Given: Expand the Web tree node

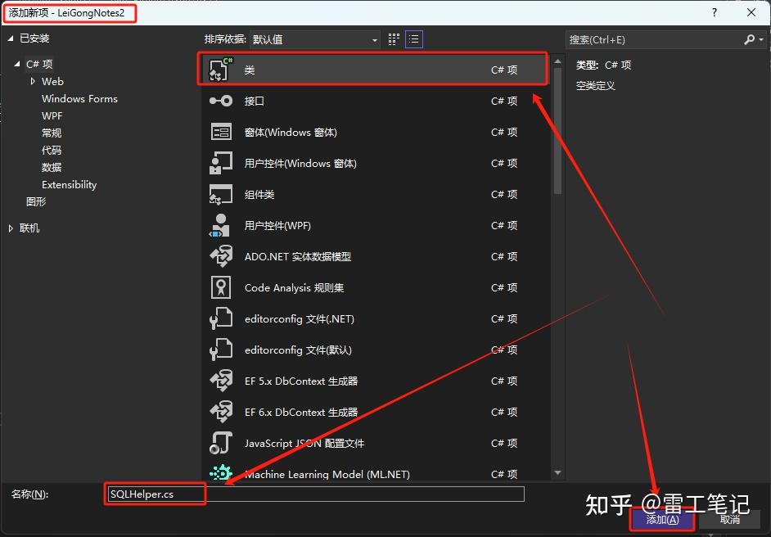Looking at the screenshot, I should coord(33,81).
